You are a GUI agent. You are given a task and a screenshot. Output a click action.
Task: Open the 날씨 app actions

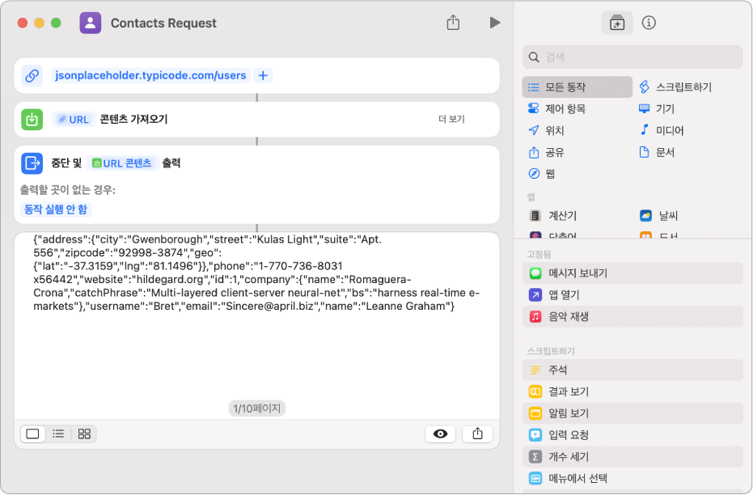click(658, 216)
